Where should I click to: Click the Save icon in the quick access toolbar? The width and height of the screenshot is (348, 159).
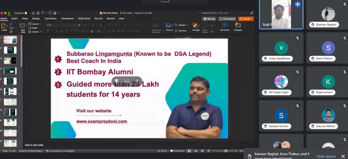click(38, 13)
